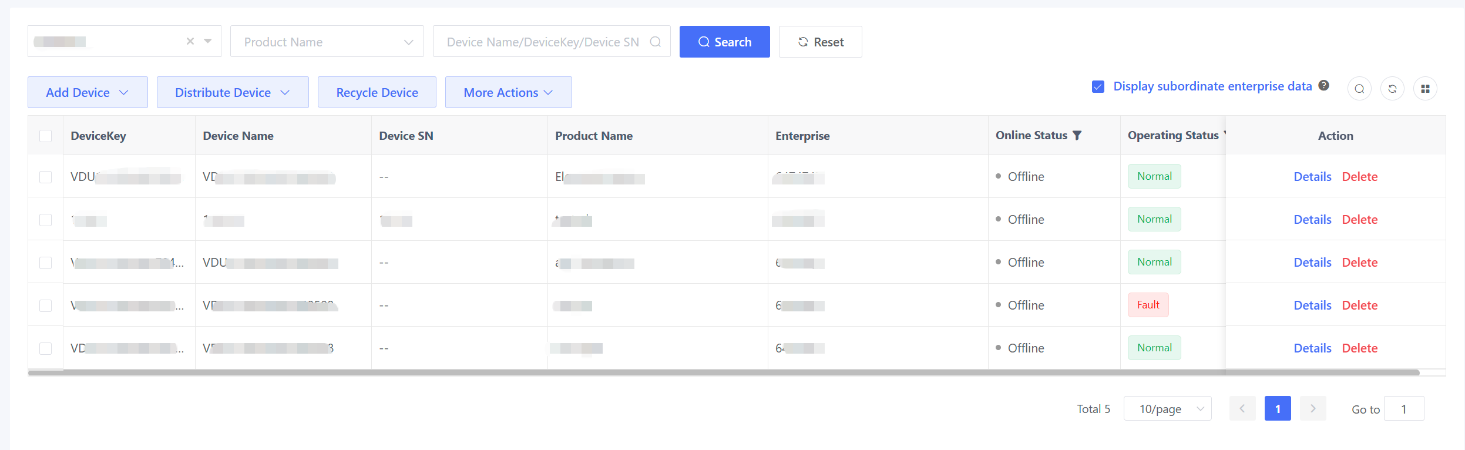The image size is (1465, 450).
Task: Go to the next page arrow
Action: (1313, 408)
